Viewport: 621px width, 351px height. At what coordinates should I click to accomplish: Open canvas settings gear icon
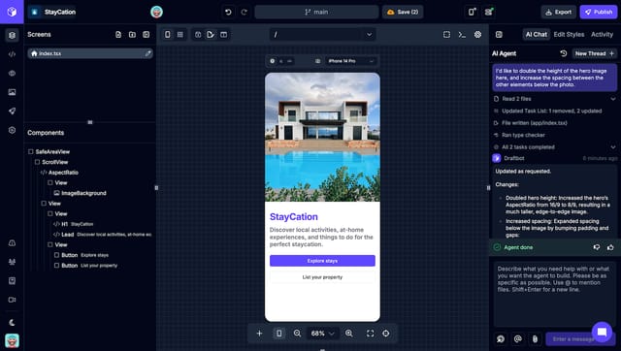click(477, 35)
